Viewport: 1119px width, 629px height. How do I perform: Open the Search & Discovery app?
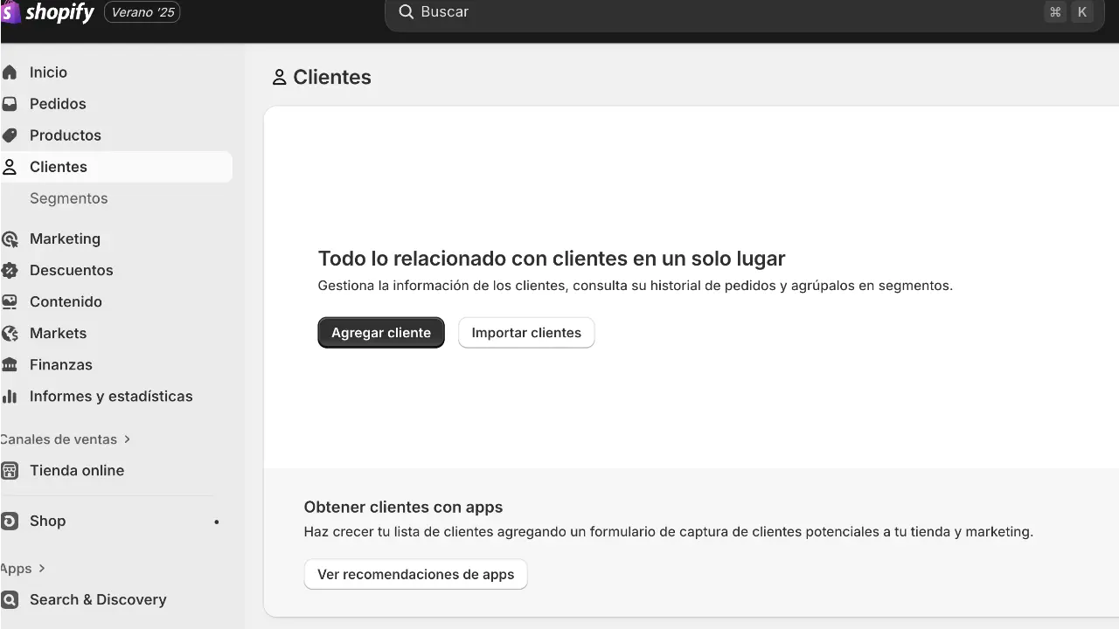98,599
